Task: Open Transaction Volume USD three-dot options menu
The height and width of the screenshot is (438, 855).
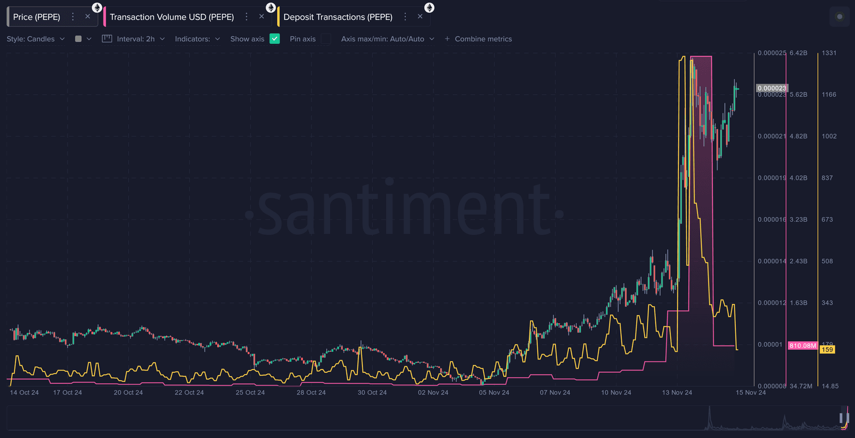Action: click(x=247, y=17)
